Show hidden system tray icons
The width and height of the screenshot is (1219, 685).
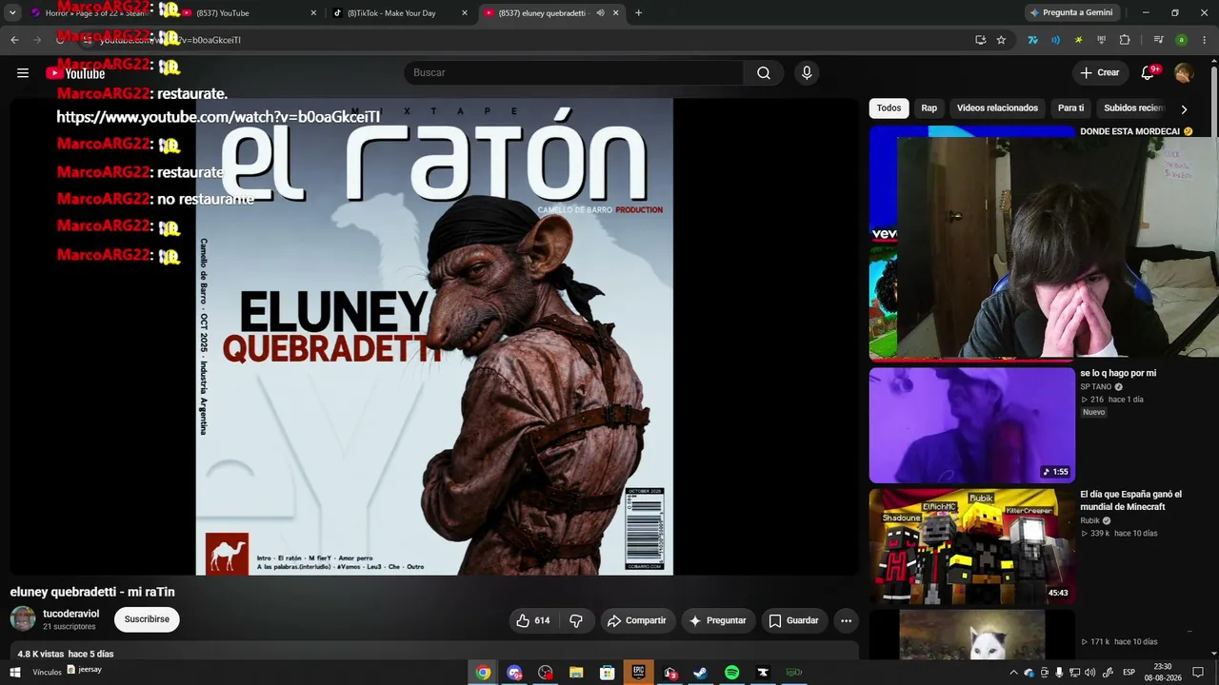[1013, 673]
